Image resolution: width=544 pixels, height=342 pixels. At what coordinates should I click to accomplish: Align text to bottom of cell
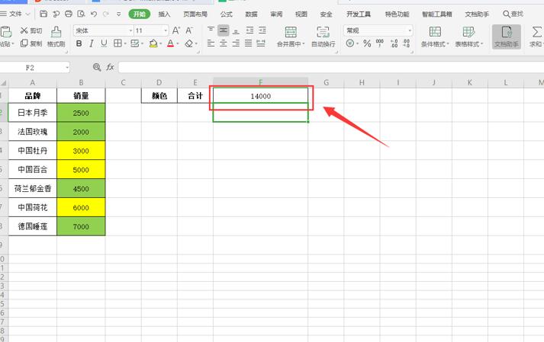click(x=236, y=30)
